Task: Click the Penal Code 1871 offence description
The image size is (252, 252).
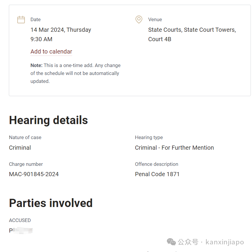Action: pyautogui.click(x=157, y=174)
